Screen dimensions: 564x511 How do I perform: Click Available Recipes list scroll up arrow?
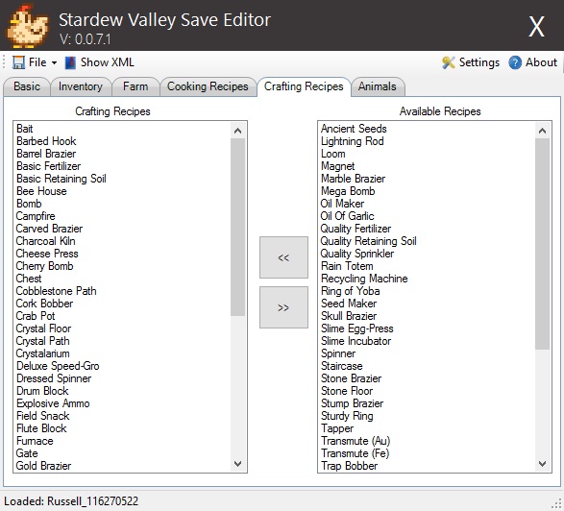(x=542, y=131)
